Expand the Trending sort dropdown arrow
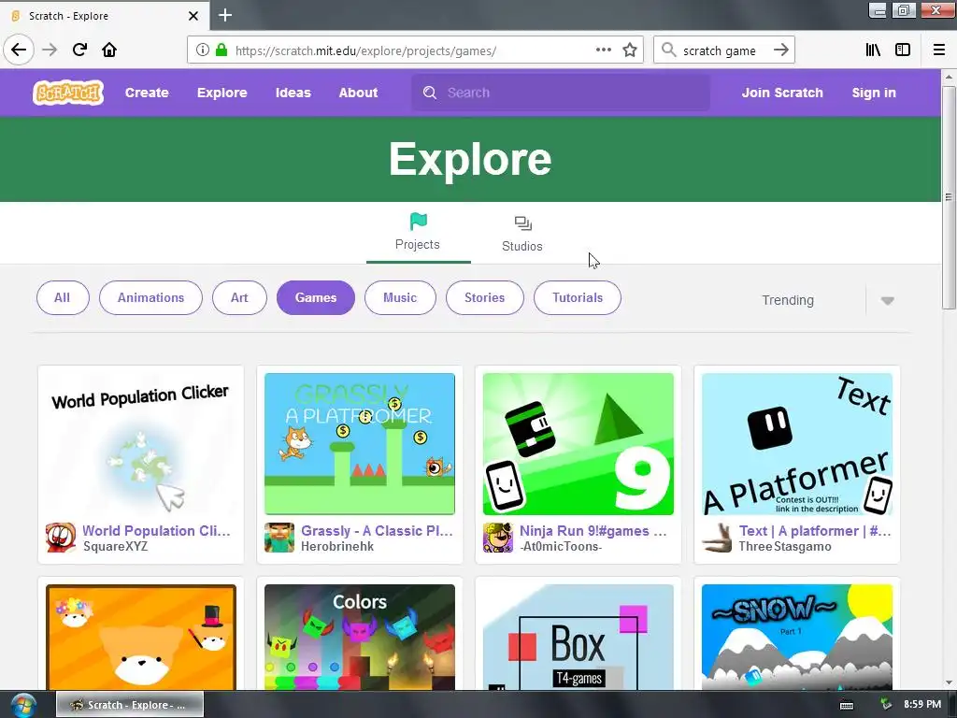Image resolution: width=957 pixels, height=718 pixels. 888,300
